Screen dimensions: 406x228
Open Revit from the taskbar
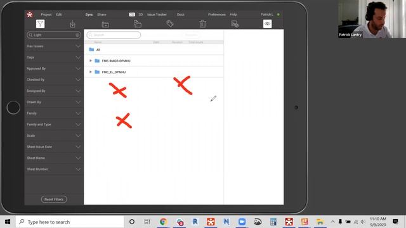click(x=195, y=222)
